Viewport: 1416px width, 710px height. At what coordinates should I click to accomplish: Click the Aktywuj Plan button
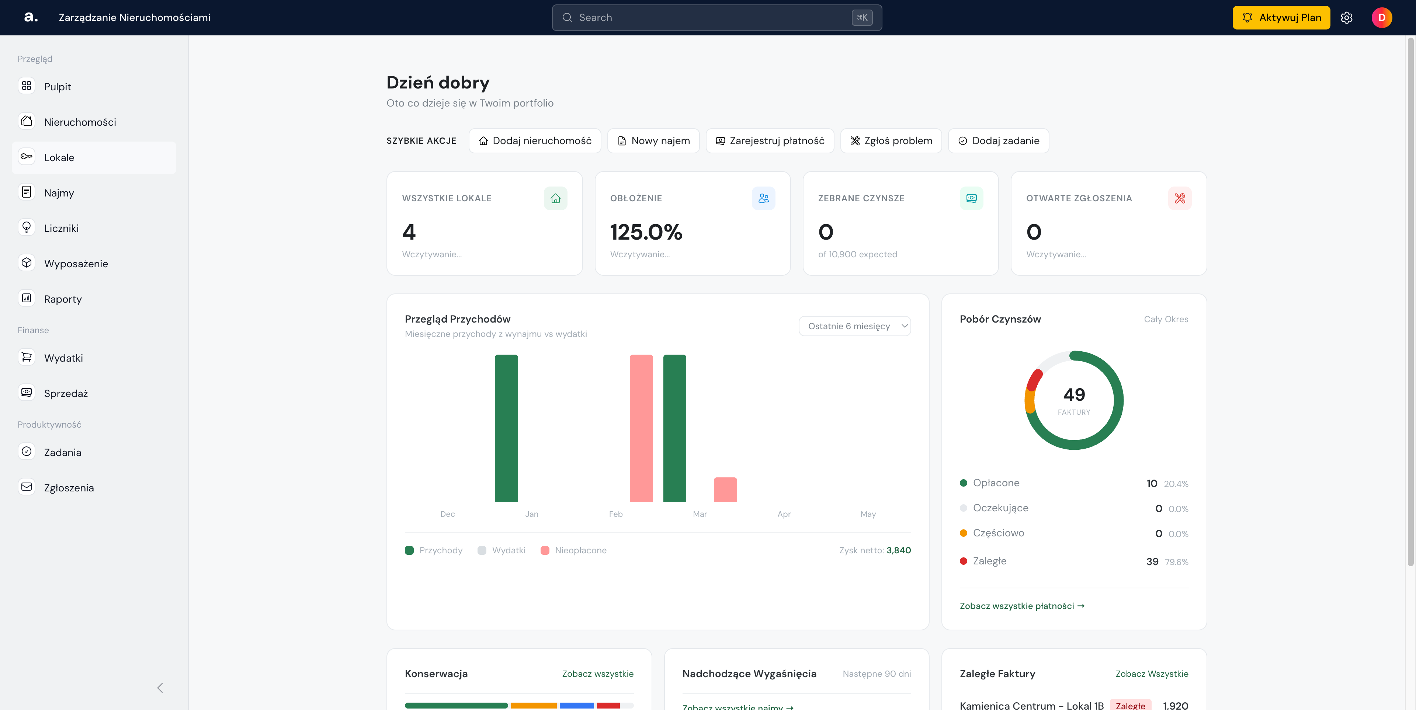1281,18
